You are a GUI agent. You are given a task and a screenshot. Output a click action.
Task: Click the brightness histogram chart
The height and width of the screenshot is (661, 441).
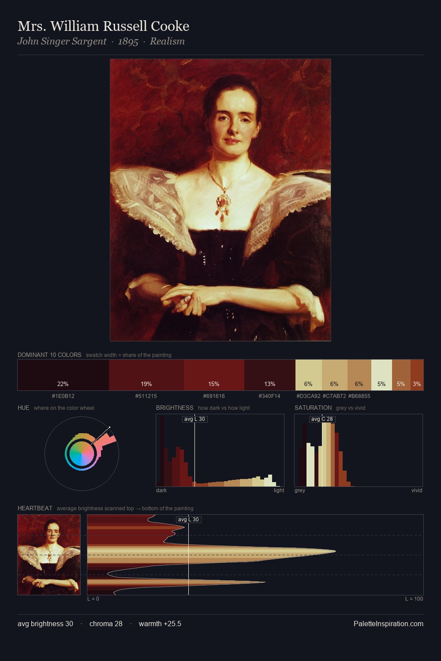coord(220,450)
